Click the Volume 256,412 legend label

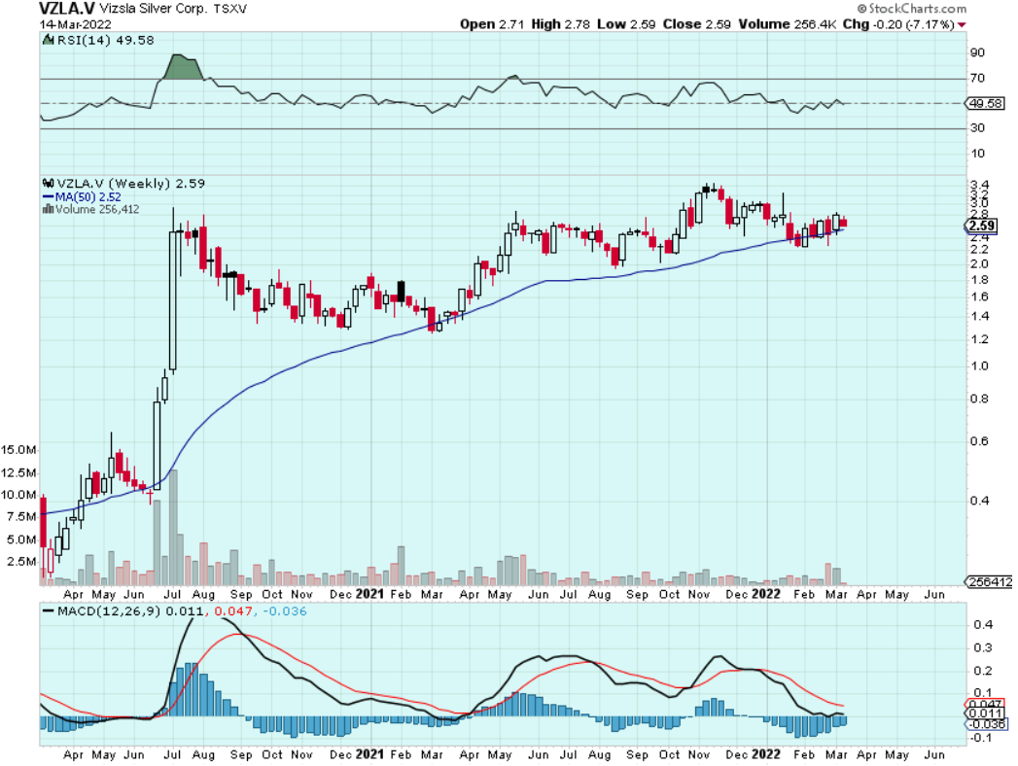click(97, 209)
